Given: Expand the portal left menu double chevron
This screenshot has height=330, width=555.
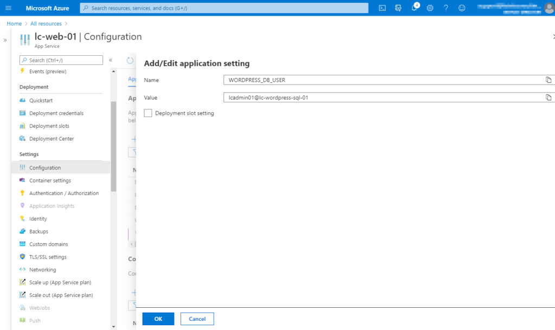Looking at the screenshot, I should [5, 40].
